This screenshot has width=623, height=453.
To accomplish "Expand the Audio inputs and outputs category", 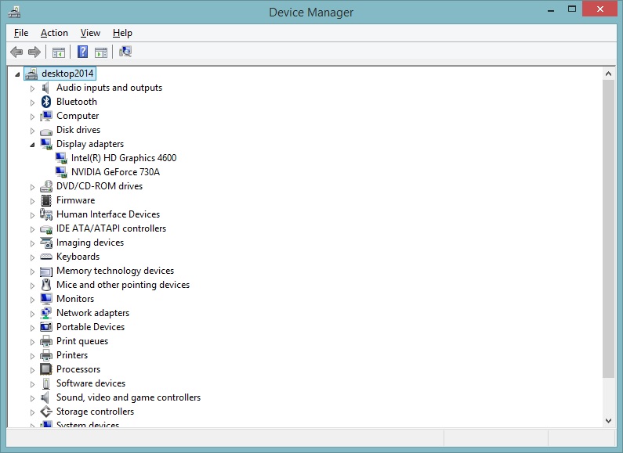I will pyautogui.click(x=32, y=88).
